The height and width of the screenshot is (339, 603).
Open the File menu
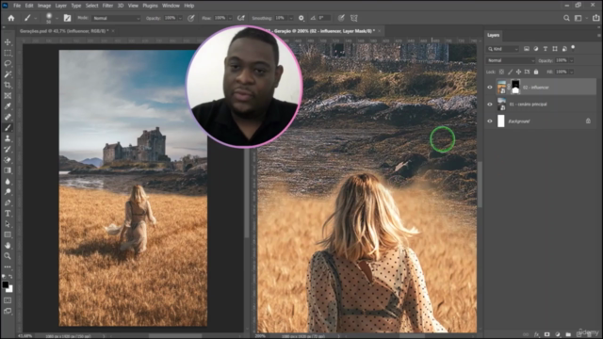tap(17, 6)
